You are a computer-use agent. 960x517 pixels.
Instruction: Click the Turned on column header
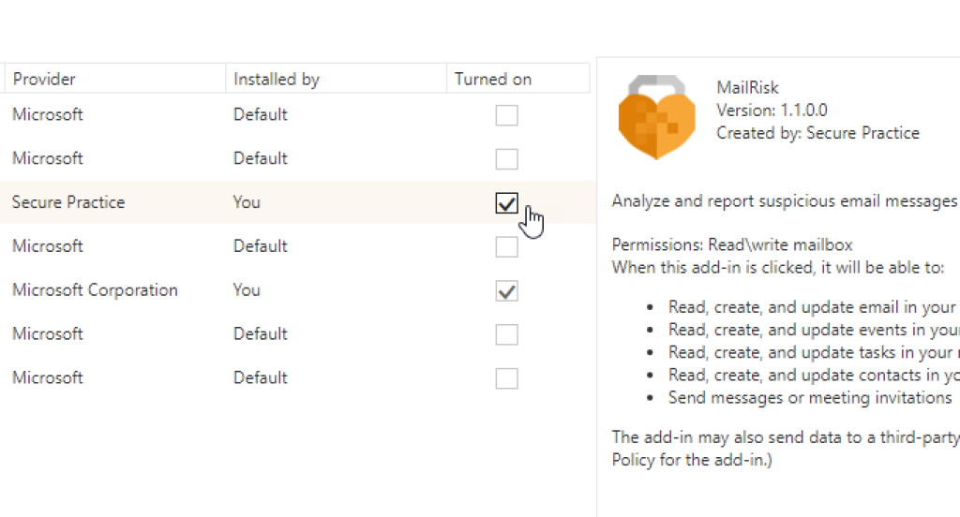[x=493, y=80]
